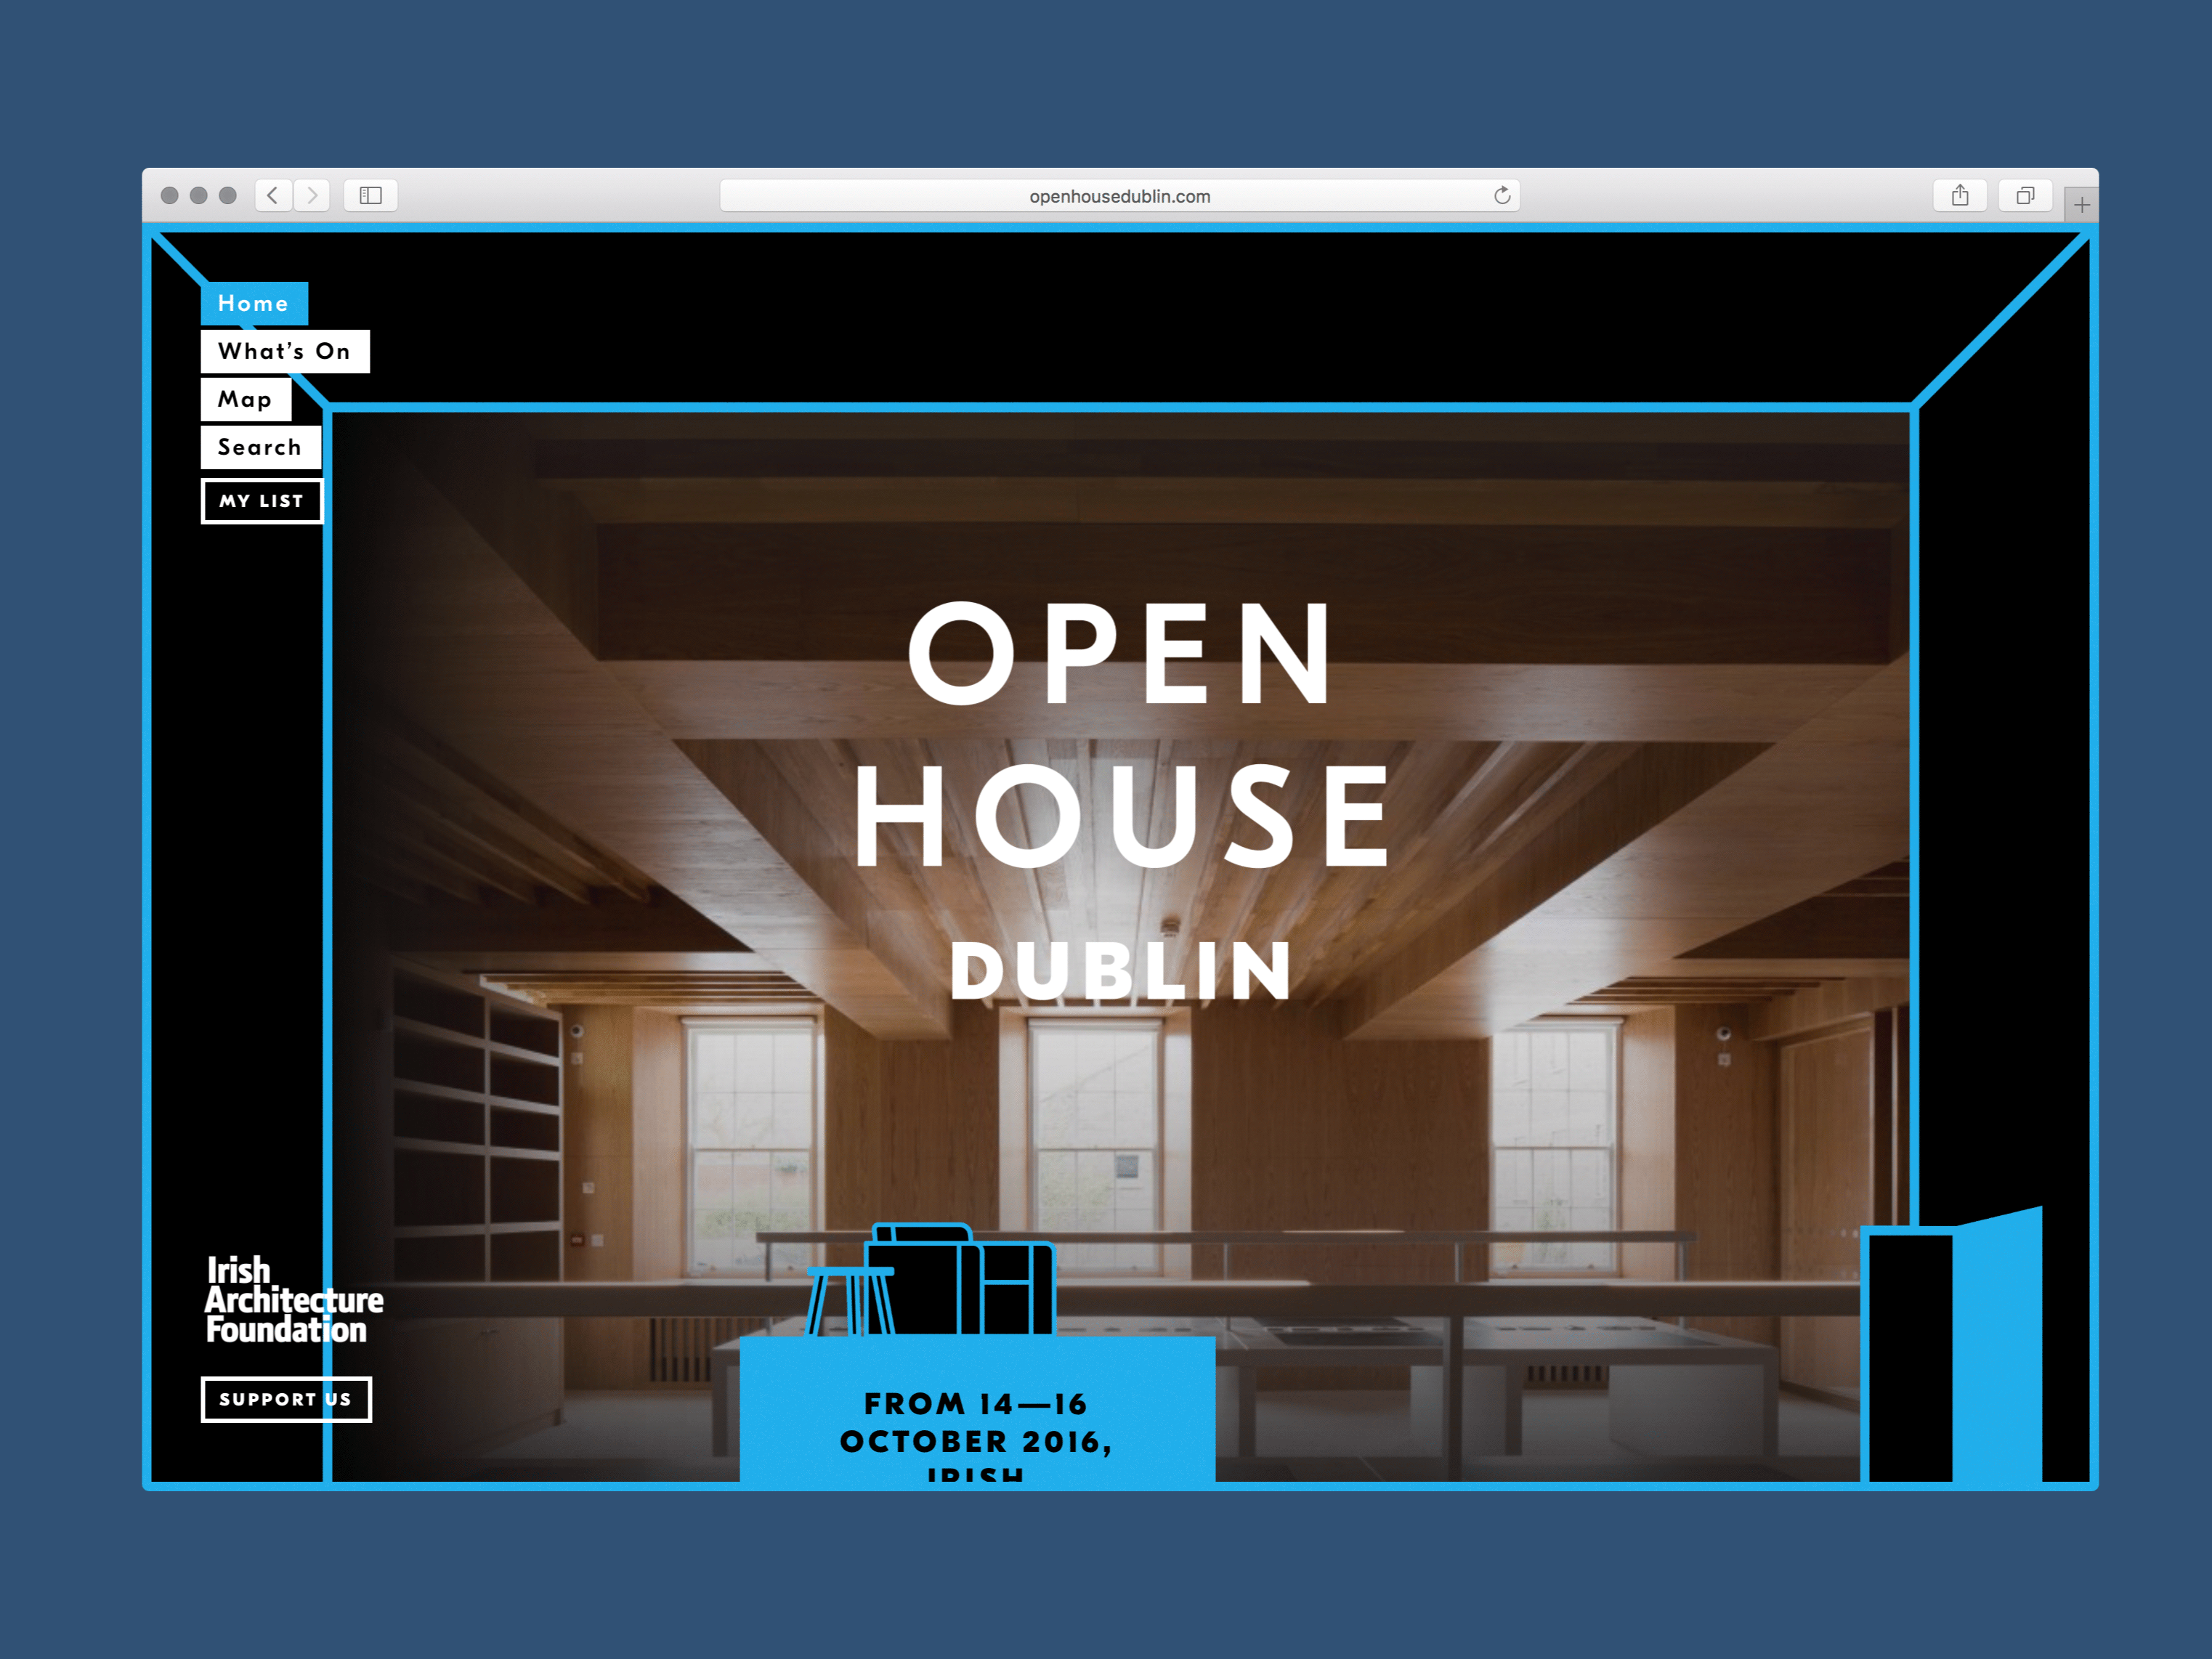
Task: Open the MY LIST button
Action: [x=262, y=501]
